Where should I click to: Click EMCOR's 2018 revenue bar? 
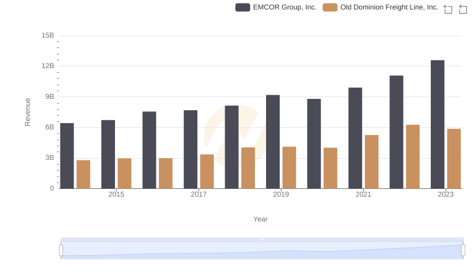232,147
